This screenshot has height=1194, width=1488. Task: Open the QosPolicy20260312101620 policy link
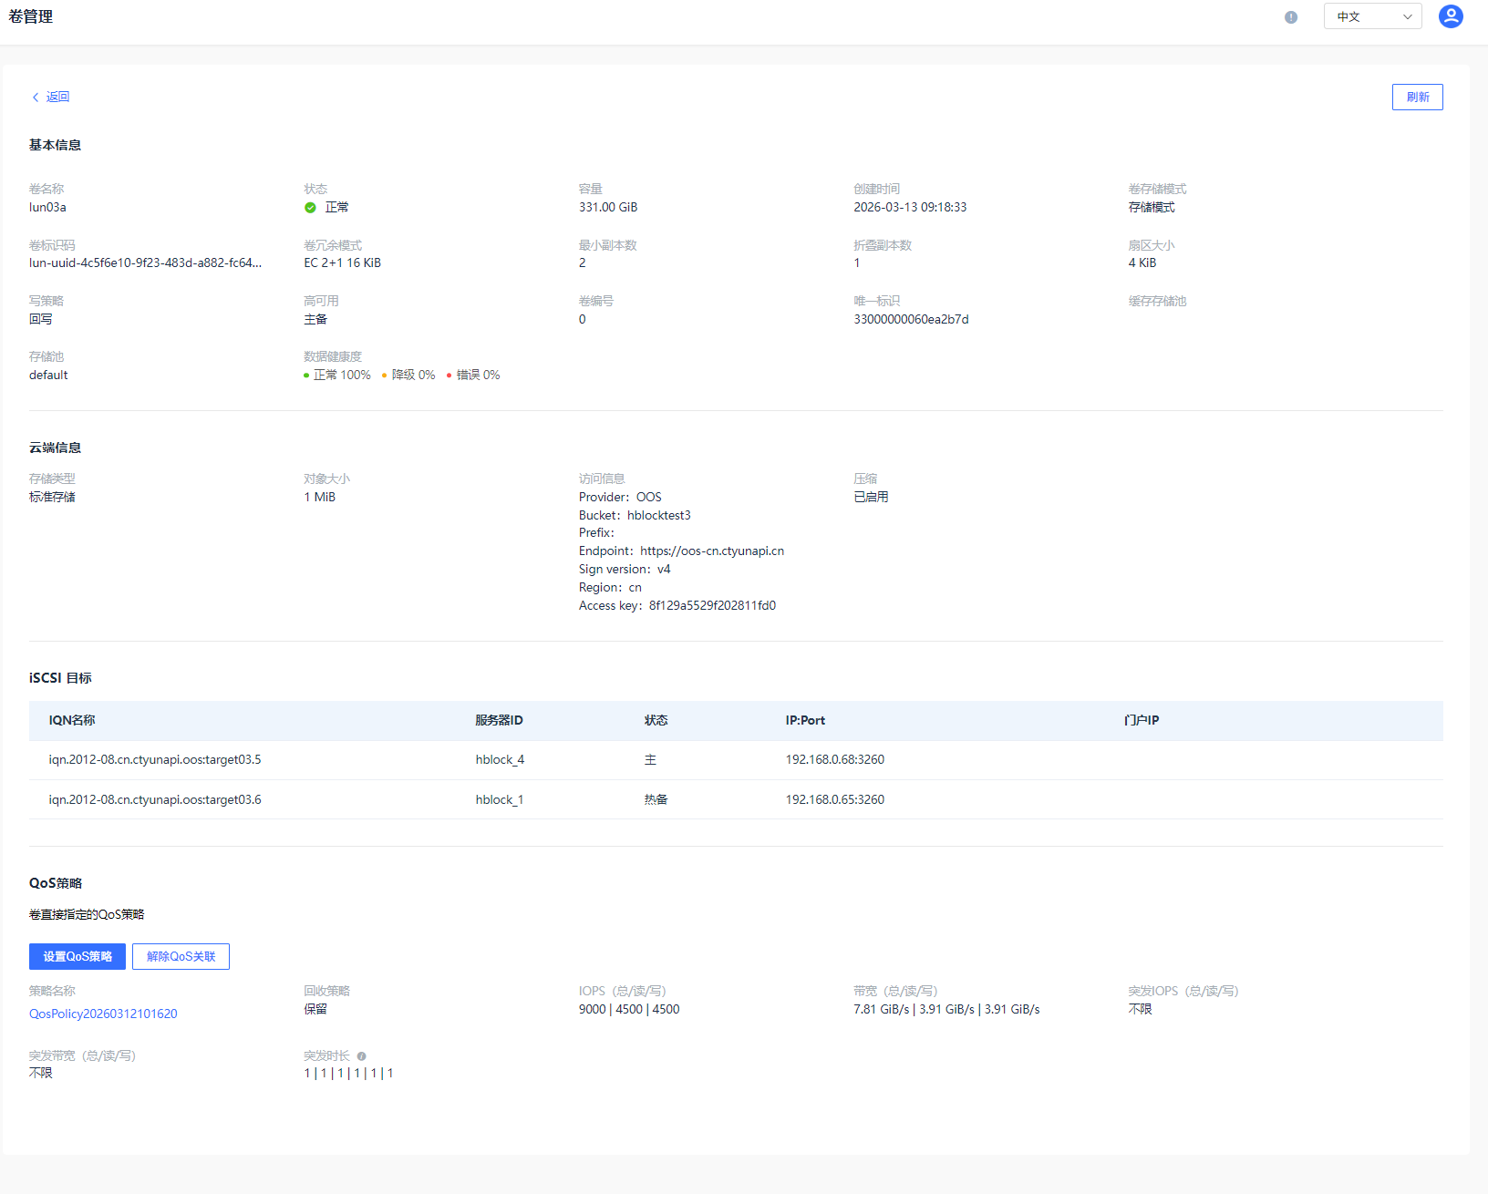tap(103, 1014)
